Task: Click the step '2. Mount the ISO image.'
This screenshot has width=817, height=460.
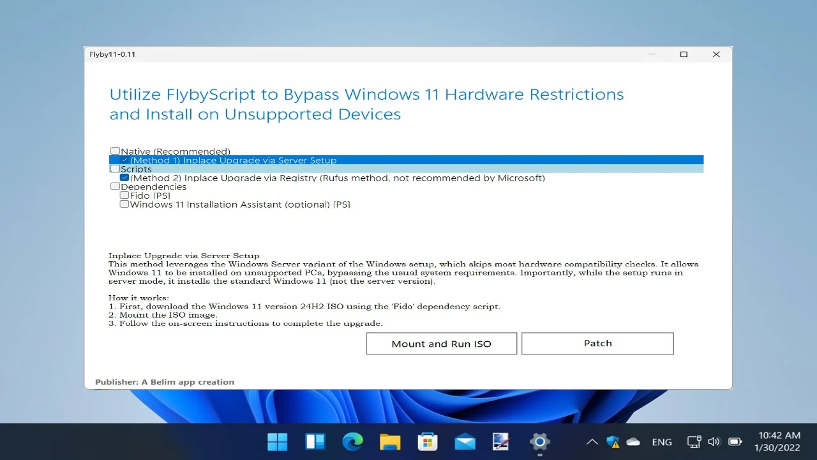Action: tap(163, 315)
